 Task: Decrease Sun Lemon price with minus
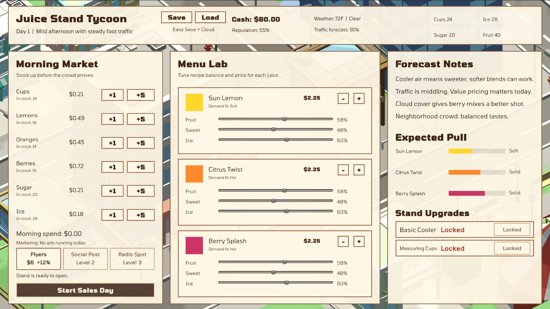[343, 99]
